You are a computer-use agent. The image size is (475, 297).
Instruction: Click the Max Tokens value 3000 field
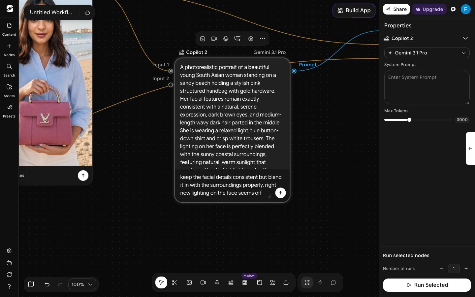(x=462, y=120)
